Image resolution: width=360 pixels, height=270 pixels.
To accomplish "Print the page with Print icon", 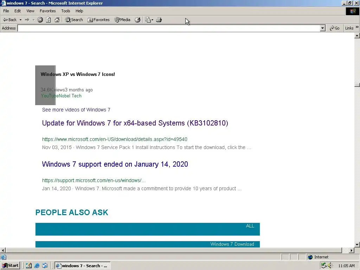I will coord(159,20).
